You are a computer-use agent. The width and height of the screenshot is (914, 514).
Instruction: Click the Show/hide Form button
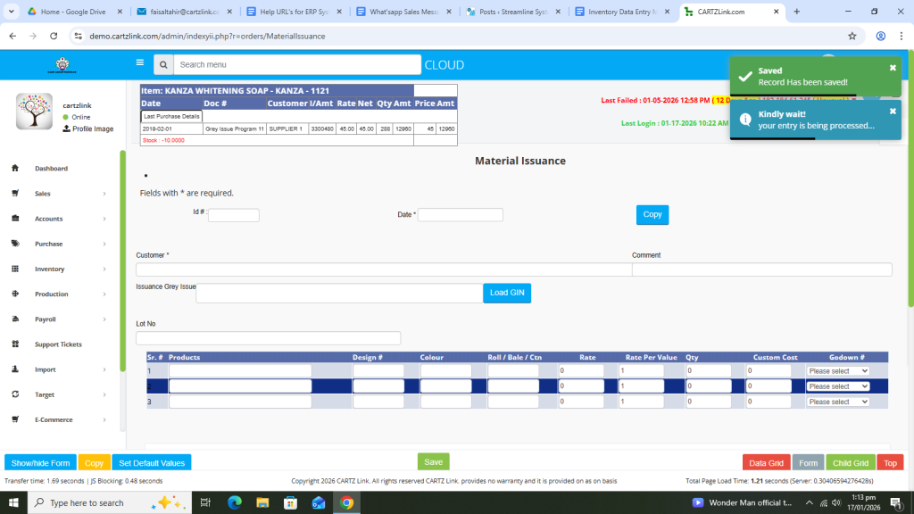40,463
